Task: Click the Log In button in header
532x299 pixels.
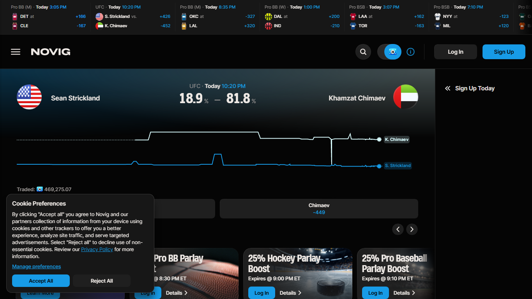Action: (x=456, y=52)
